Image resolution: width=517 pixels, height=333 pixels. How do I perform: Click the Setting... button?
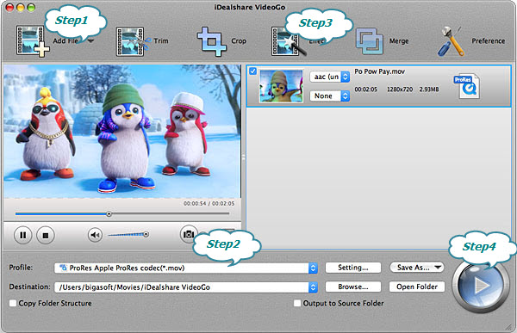(353, 268)
